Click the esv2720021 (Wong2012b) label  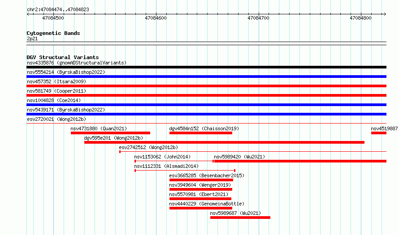click(x=56, y=119)
